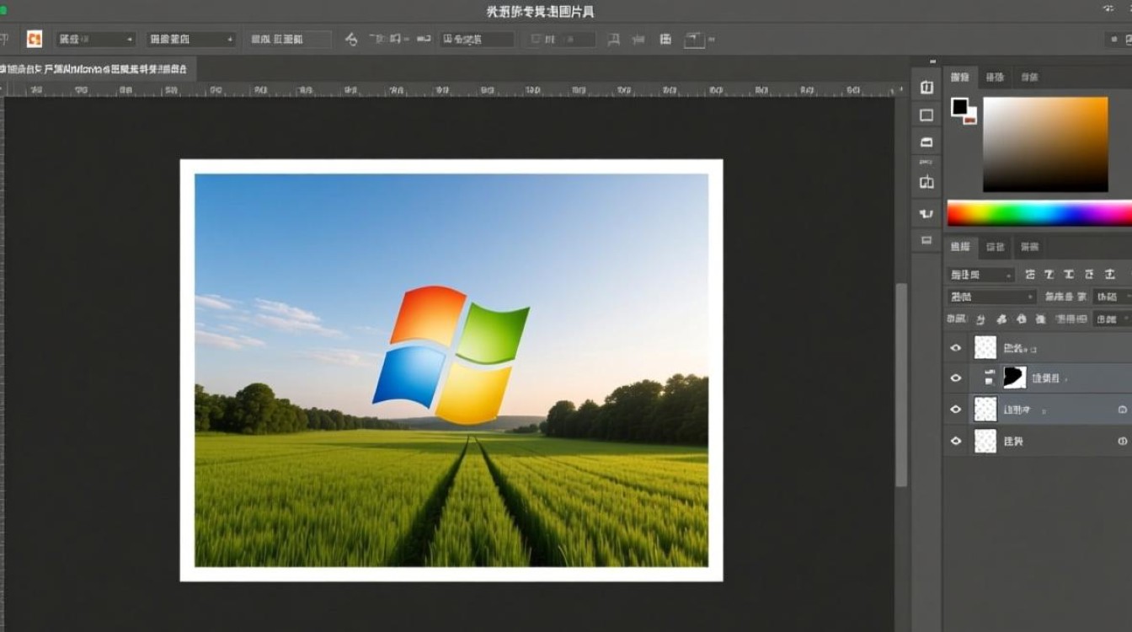This screenshot has width=1132, height=632.
Task: Click the orange icon in the options bar
Action: click(x=35, y=39)
